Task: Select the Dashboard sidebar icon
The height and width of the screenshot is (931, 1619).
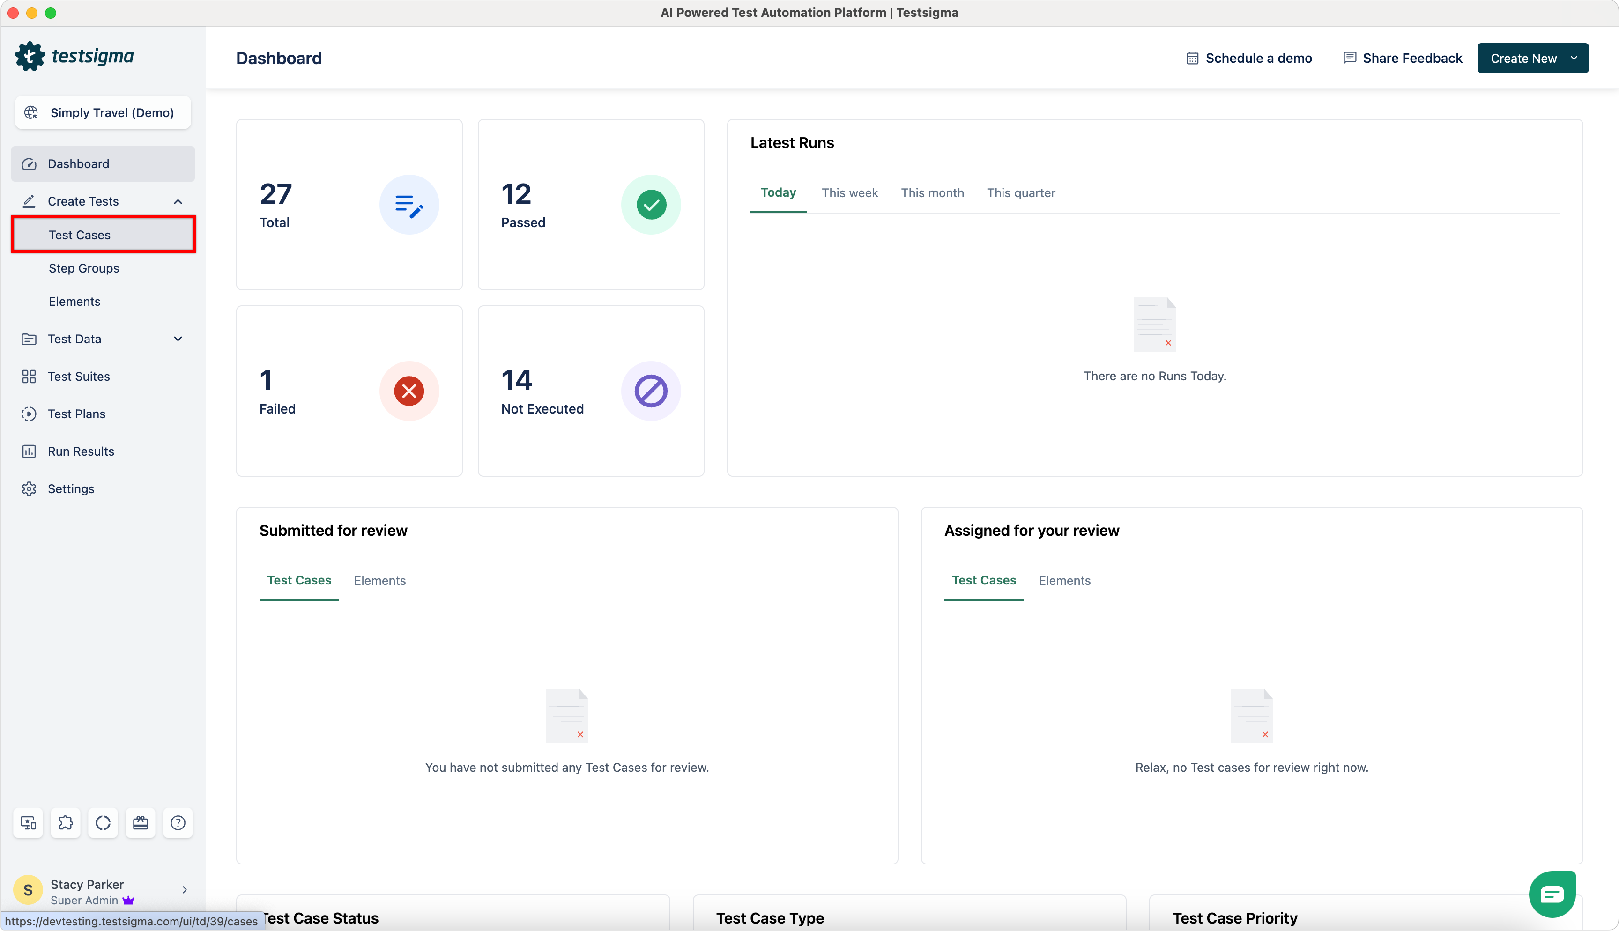Action: point(30,164)
